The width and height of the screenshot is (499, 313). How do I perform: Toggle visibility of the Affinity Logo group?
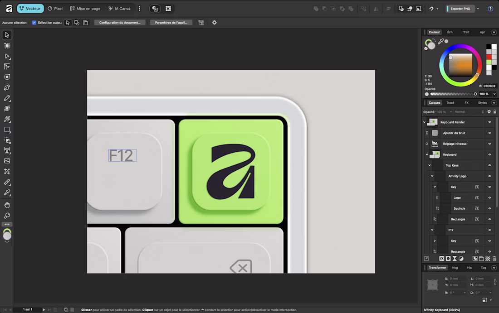489,176
